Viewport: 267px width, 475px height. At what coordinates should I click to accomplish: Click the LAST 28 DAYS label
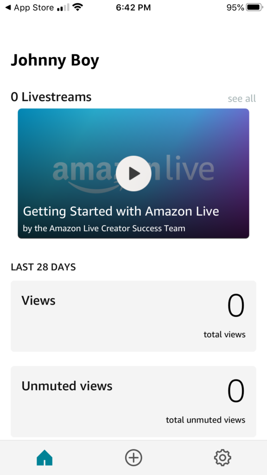43,267
